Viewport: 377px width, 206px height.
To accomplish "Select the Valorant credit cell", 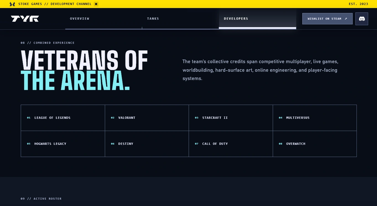I will [x=147, y=118].
